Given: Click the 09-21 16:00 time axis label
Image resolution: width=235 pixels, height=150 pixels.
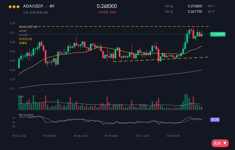Looking at the screenshot, I should (19, 136).
